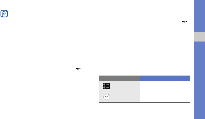Click the blue note pencil icon
The image size is (205, 119).
point(4,14)
